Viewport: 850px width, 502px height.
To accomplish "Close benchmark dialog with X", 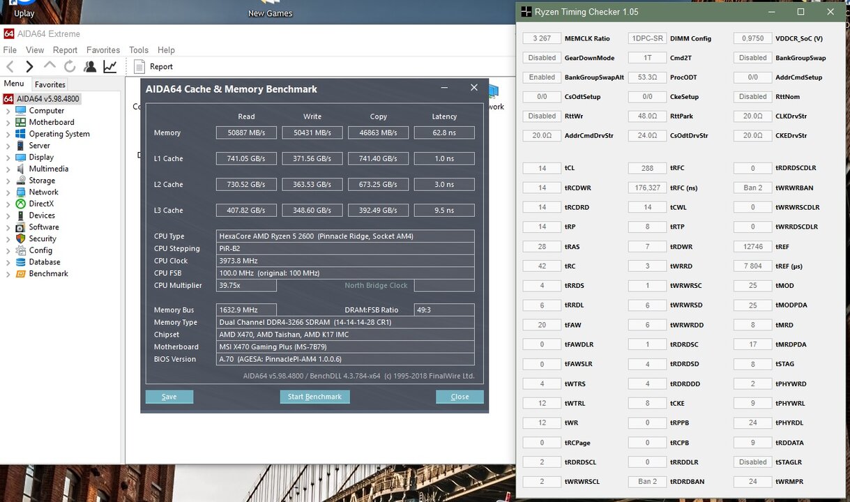I will 474,88.
